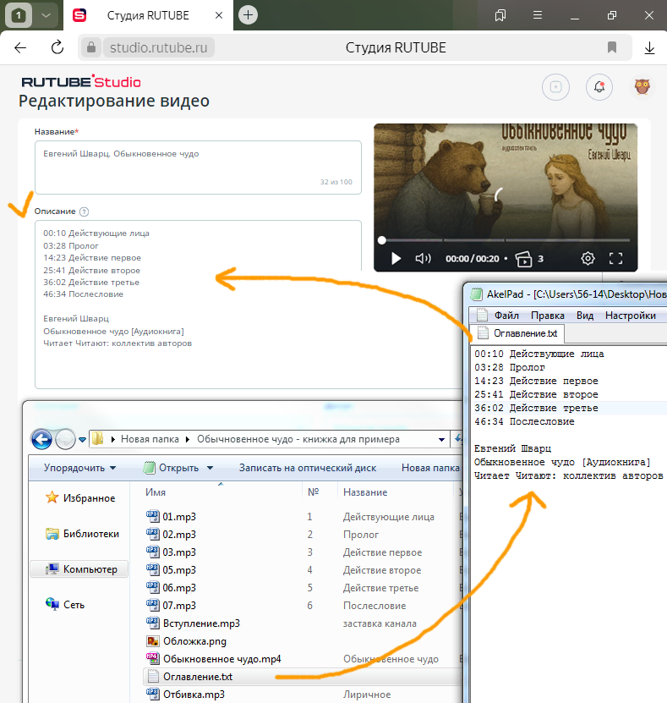Viewport: 667px width, 703px height.
Task: Open the notifications bell in RUTUBE Studio
Action: pos(599,86)
